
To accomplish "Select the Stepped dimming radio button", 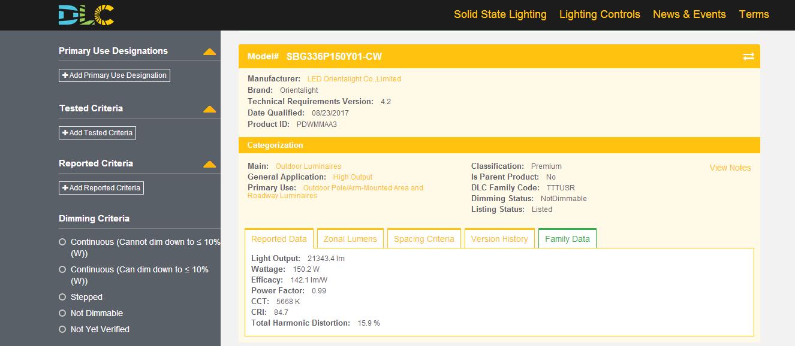I will pyautogui.click(x=62, y=298).
